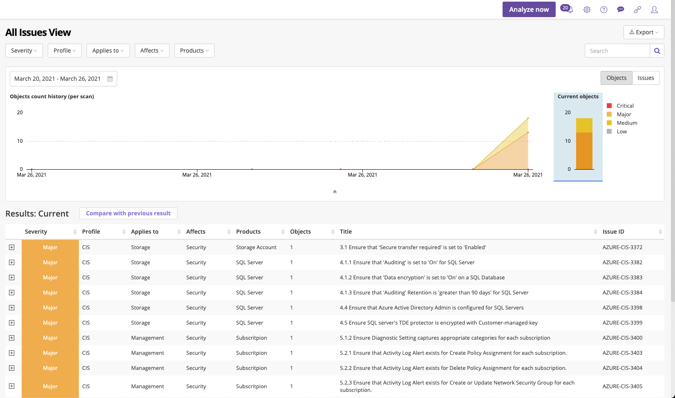Click the Major severity cell for AZURE-CIS-3398
The image size is (675, 398).
tap(50, 307)
